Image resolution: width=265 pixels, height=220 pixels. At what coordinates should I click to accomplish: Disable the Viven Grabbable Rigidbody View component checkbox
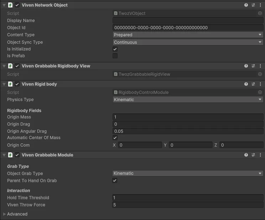[x=17, y=66]
